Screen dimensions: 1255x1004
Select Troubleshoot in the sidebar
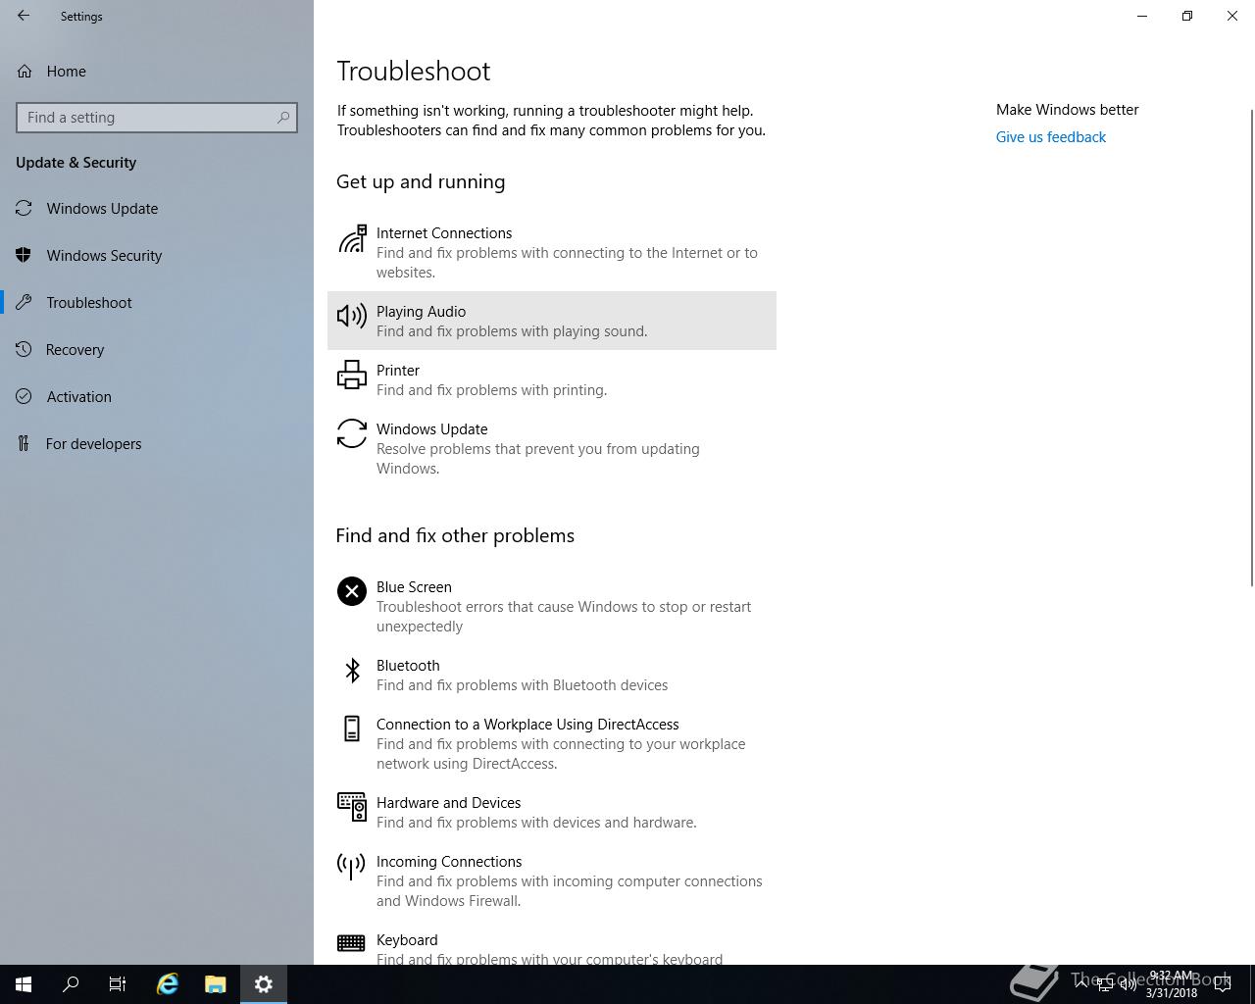[x=157, y=302]
